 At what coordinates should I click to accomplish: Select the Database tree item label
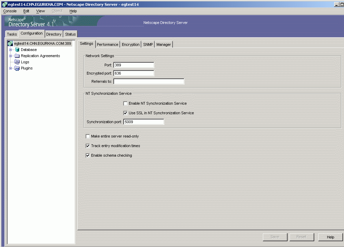tap(29, 50)
